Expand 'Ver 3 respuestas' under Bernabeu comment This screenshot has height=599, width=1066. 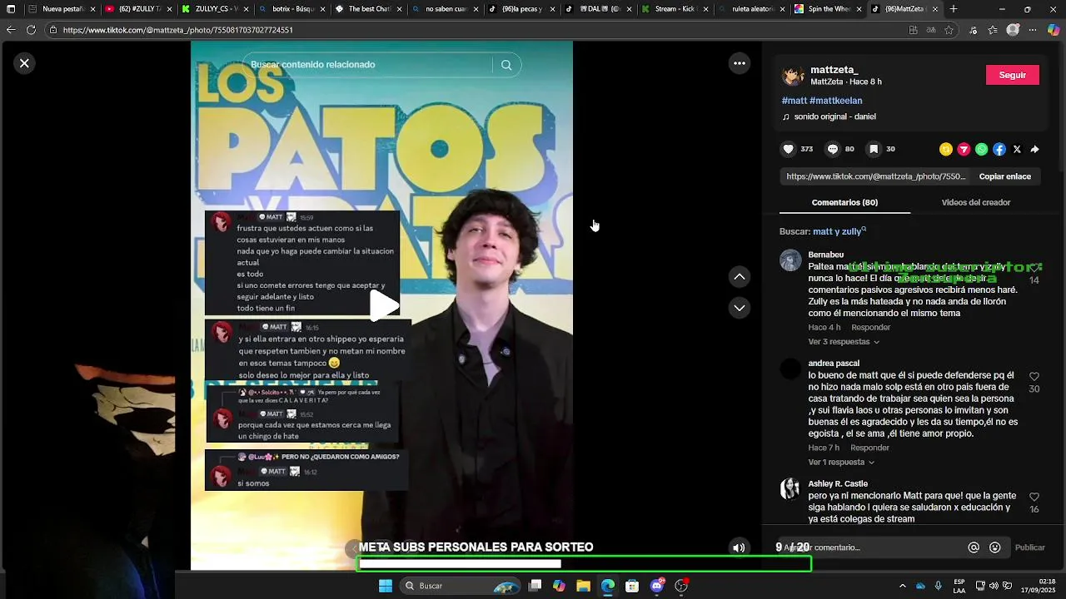(843, 342)
